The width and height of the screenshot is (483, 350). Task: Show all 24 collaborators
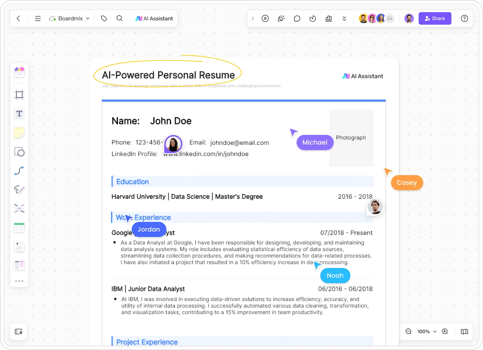pos(390,19)
